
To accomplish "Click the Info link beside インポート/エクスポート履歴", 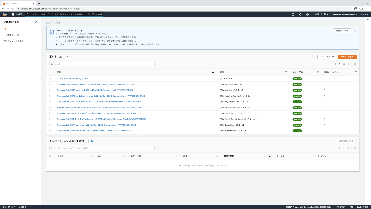I will 93,141.
